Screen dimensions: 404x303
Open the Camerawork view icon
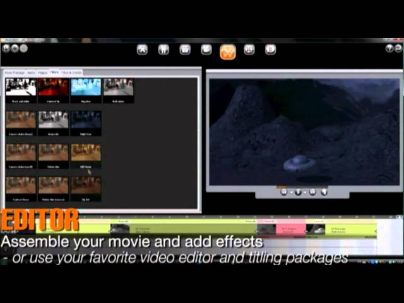click(206, 49)
